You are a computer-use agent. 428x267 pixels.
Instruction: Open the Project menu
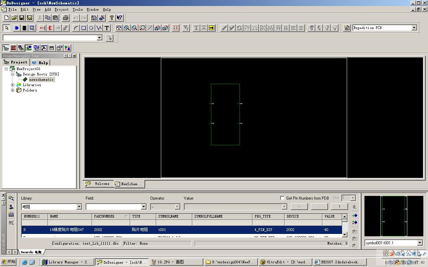[x=62, y=9]
